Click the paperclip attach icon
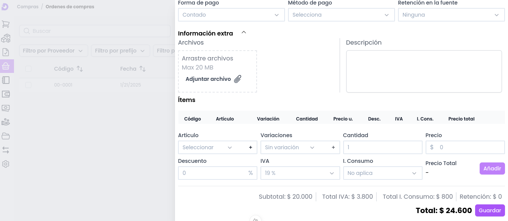This screenshot has width=508, height=221. [x=237, y=79]
